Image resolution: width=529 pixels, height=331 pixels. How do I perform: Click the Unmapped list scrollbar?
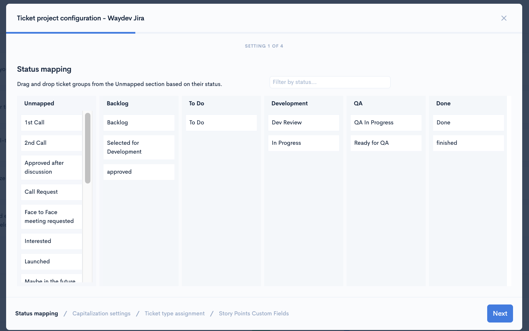[88, 148]
